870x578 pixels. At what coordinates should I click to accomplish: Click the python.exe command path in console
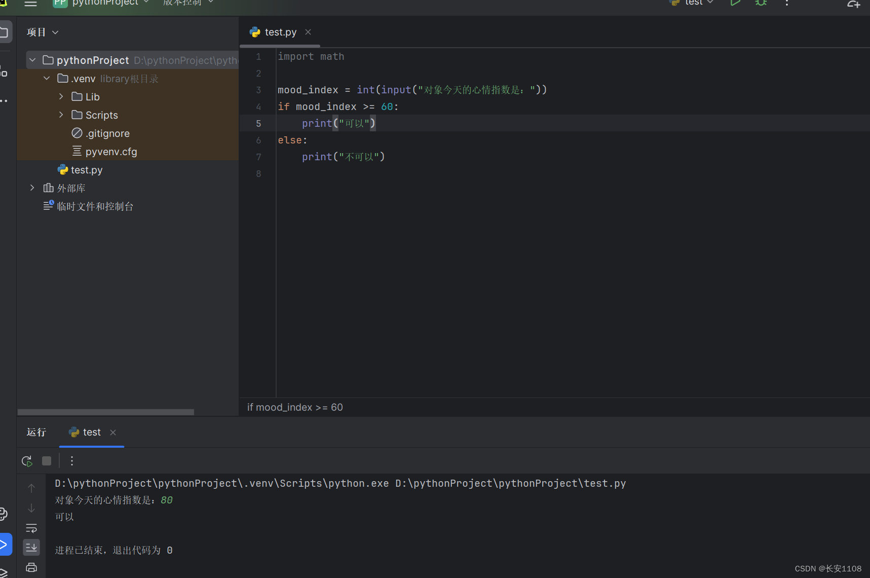tap(222, 484)
